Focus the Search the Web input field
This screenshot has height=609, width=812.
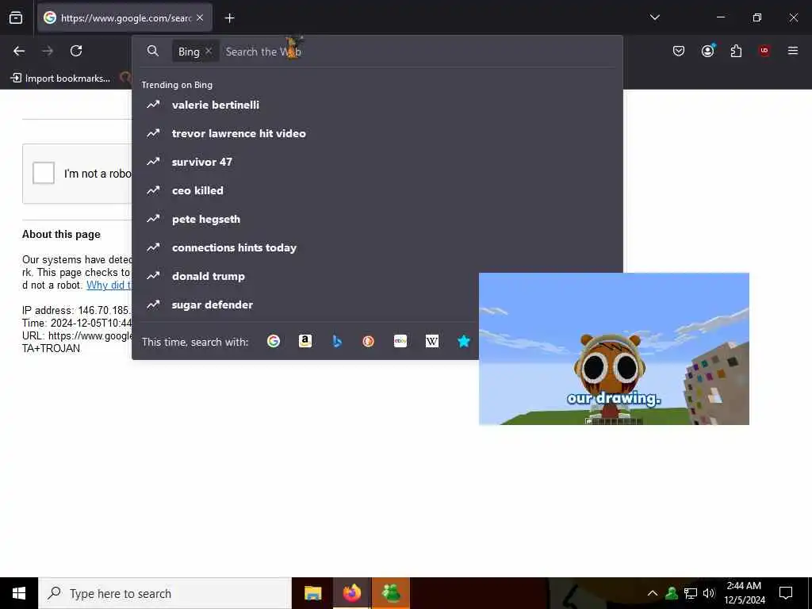pos(419,52)
